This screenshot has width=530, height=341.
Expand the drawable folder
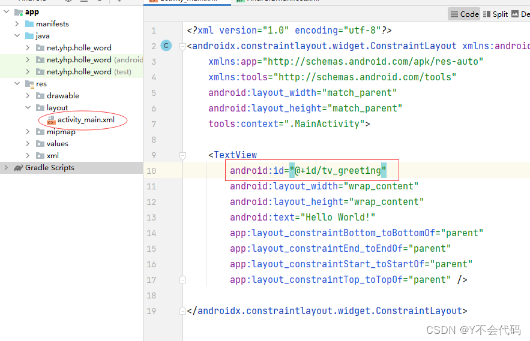click(x=28, y=95)
